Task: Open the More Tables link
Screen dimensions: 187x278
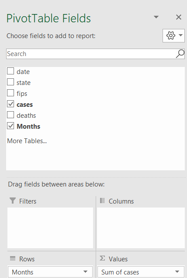Action: 27,141
